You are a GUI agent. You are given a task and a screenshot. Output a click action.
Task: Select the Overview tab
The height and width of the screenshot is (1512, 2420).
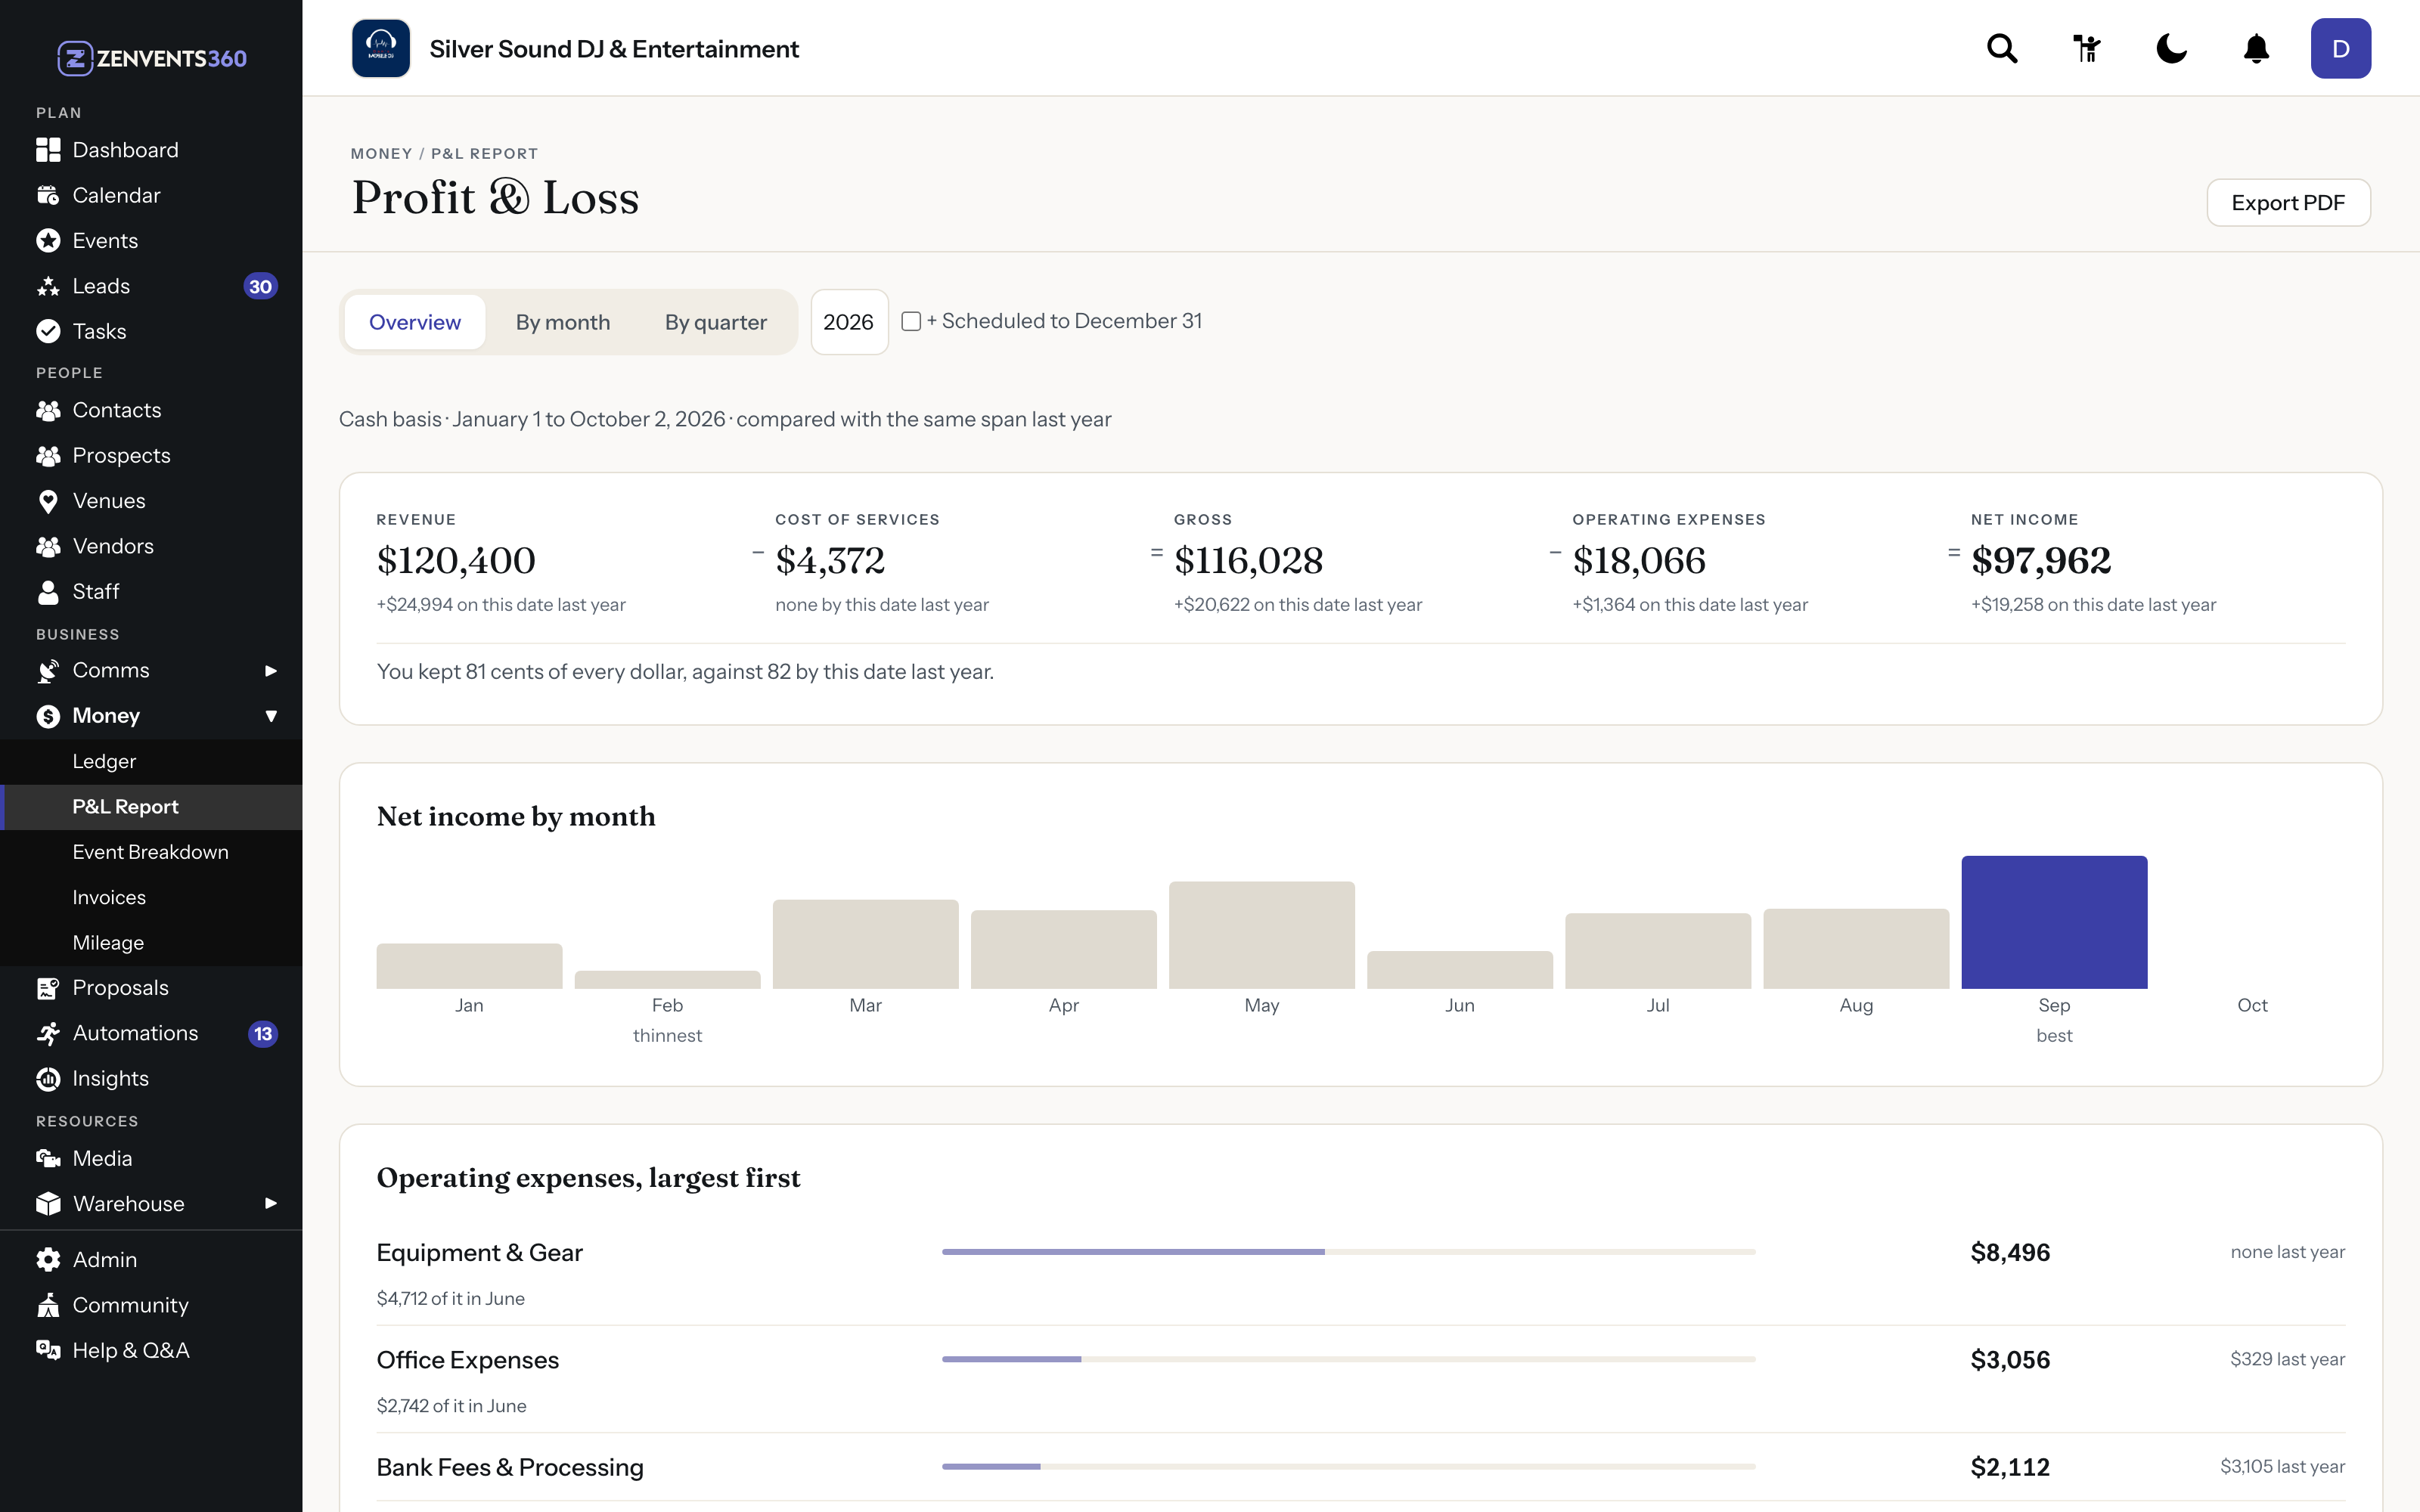415,322
